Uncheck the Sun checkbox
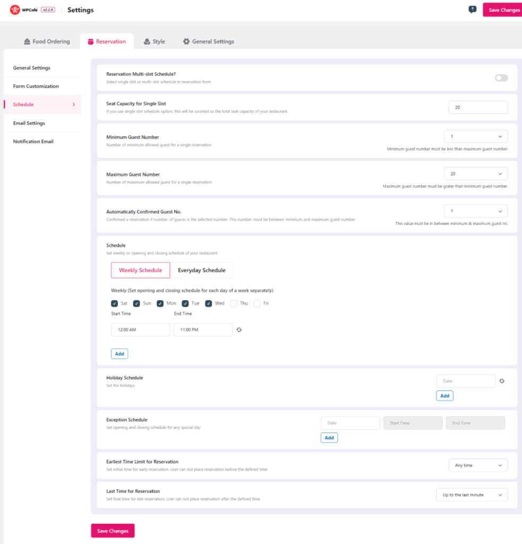Viewport: 522px width, 544px height. coord(136,303)
